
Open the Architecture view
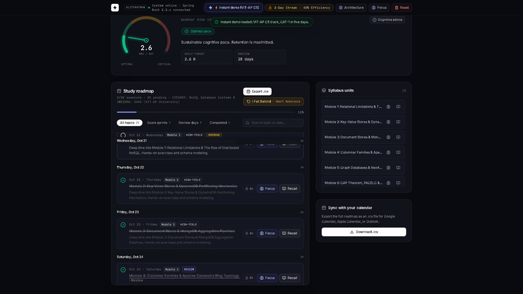351,7
